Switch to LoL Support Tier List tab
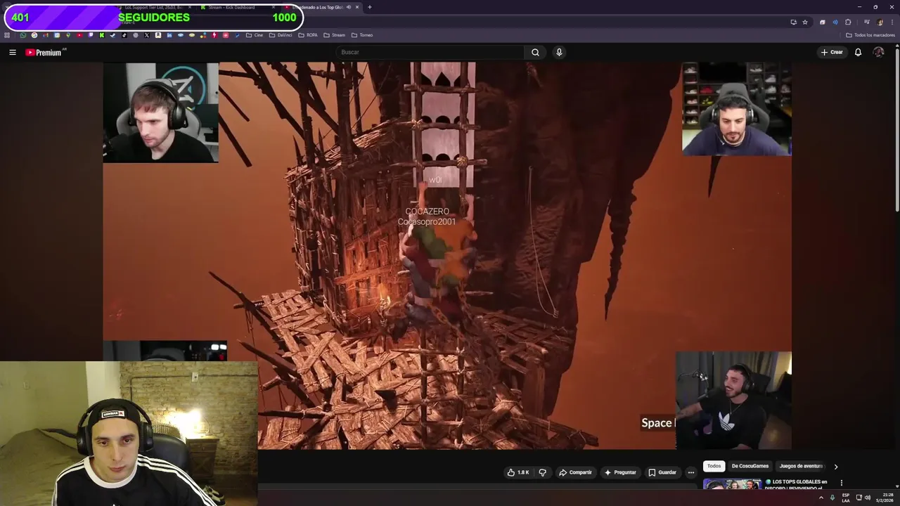 [154, 7]
